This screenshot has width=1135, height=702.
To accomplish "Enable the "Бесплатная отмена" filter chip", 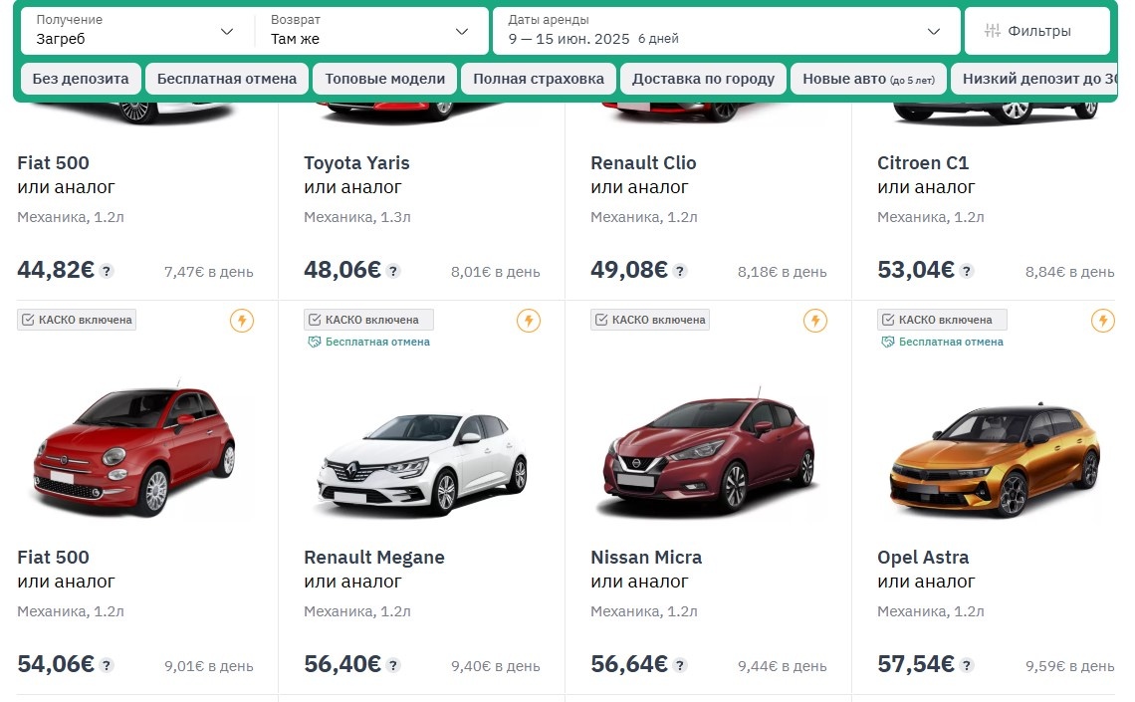I will pyautogui.click(x=227, y=79).
